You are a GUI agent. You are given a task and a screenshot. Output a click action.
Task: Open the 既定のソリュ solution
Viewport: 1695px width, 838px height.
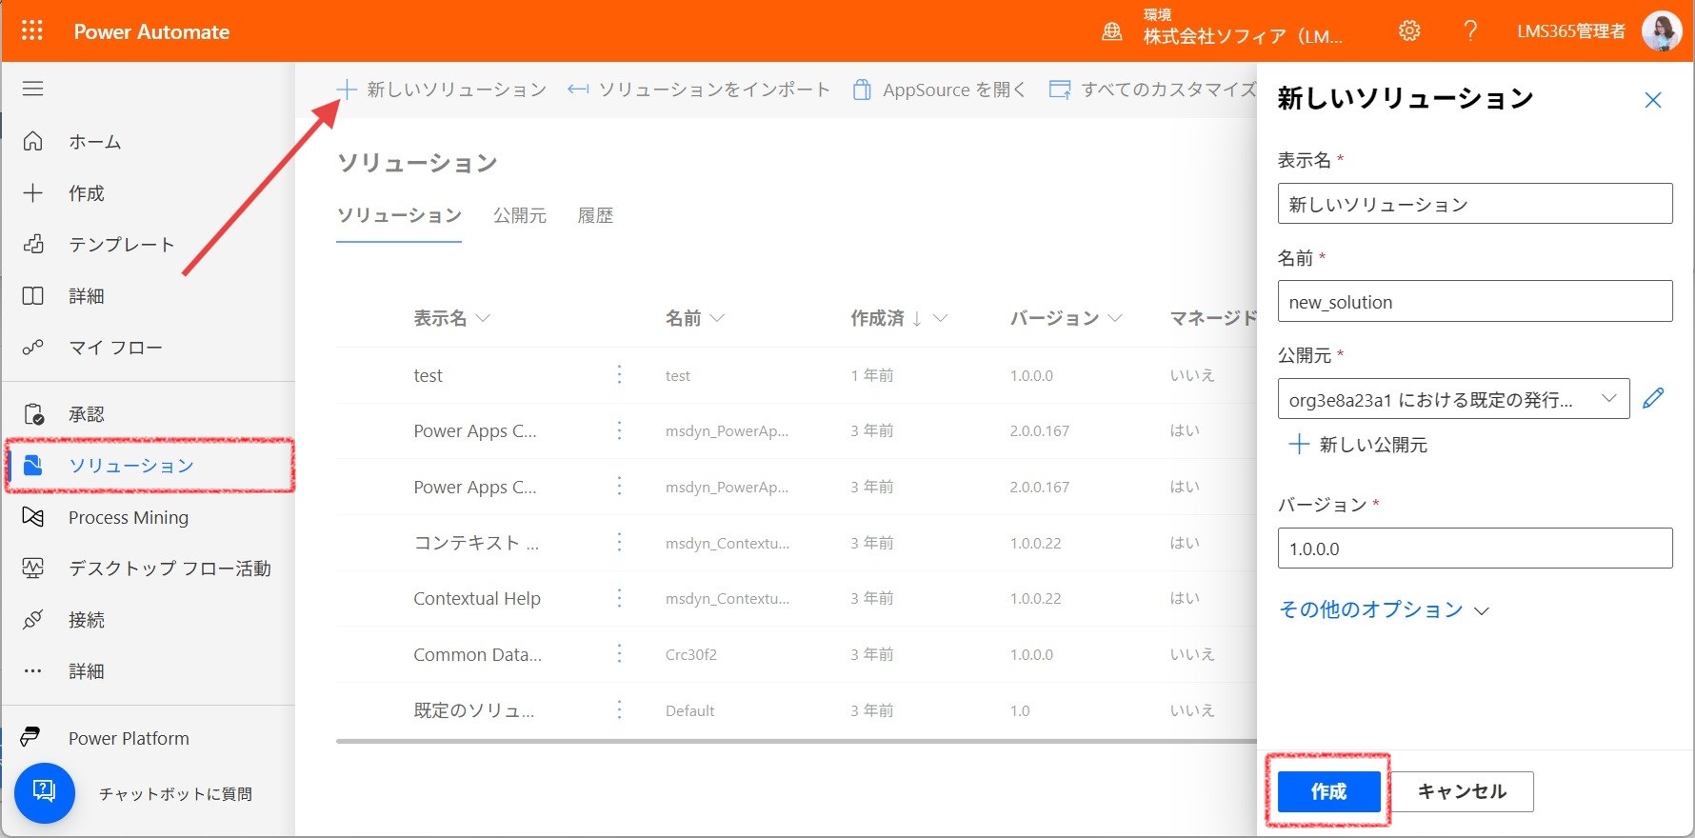tap(473, 710)
